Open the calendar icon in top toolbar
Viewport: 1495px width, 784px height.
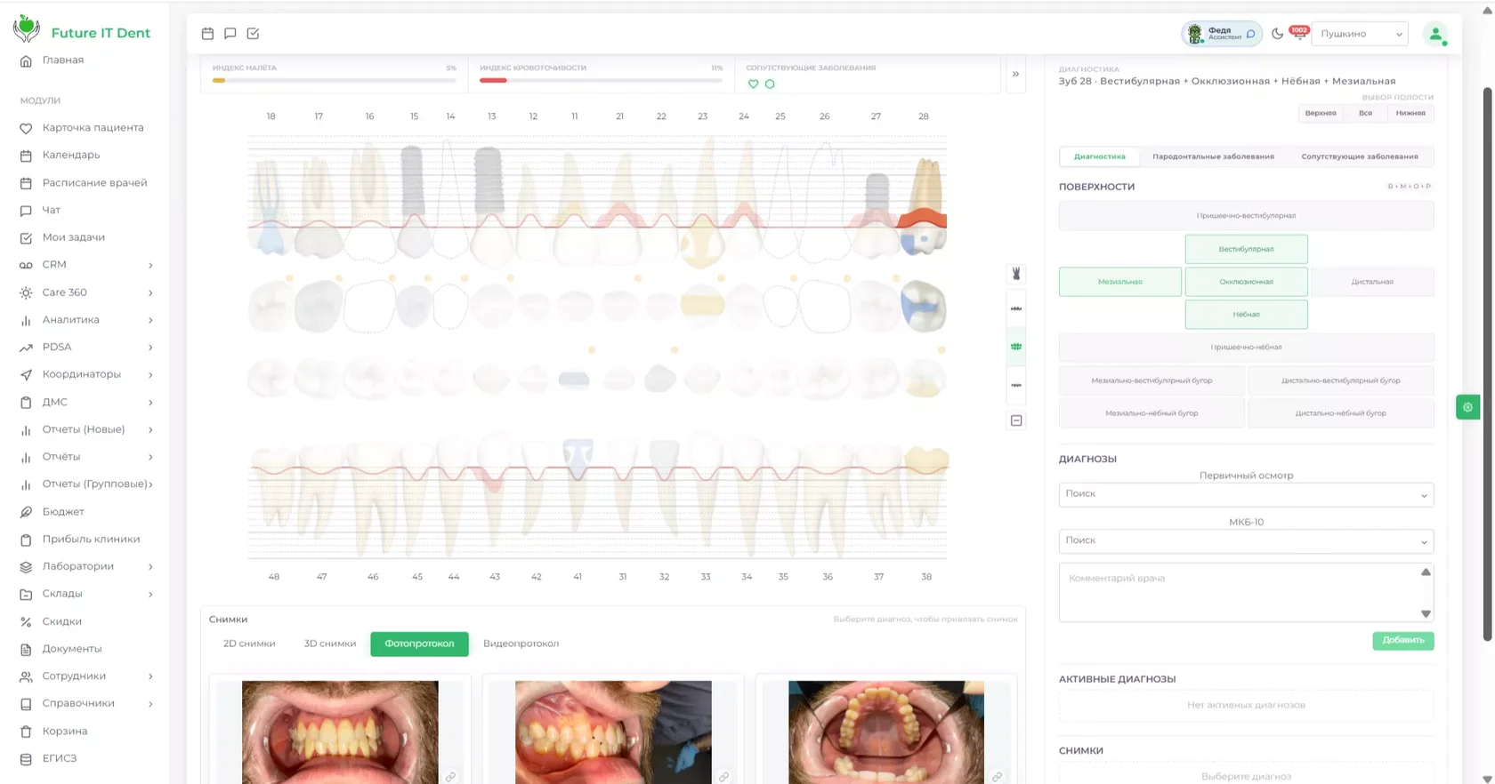pos(207,34)
